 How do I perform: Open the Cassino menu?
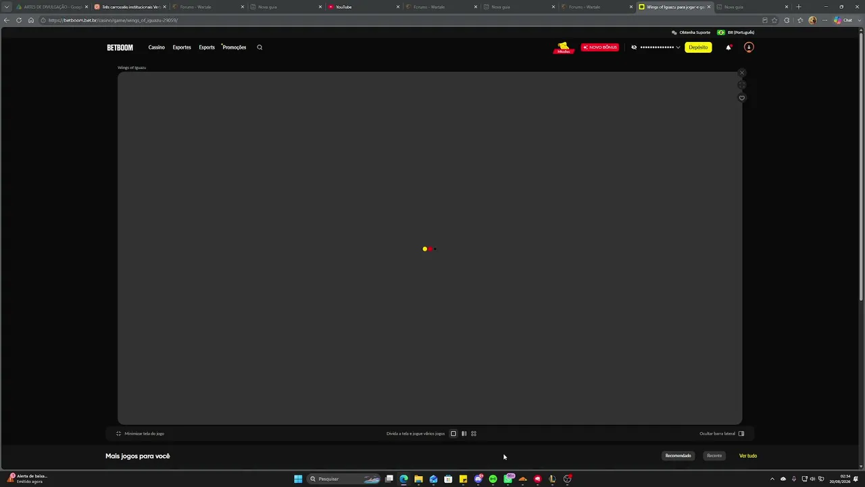(x=157, y=47)
